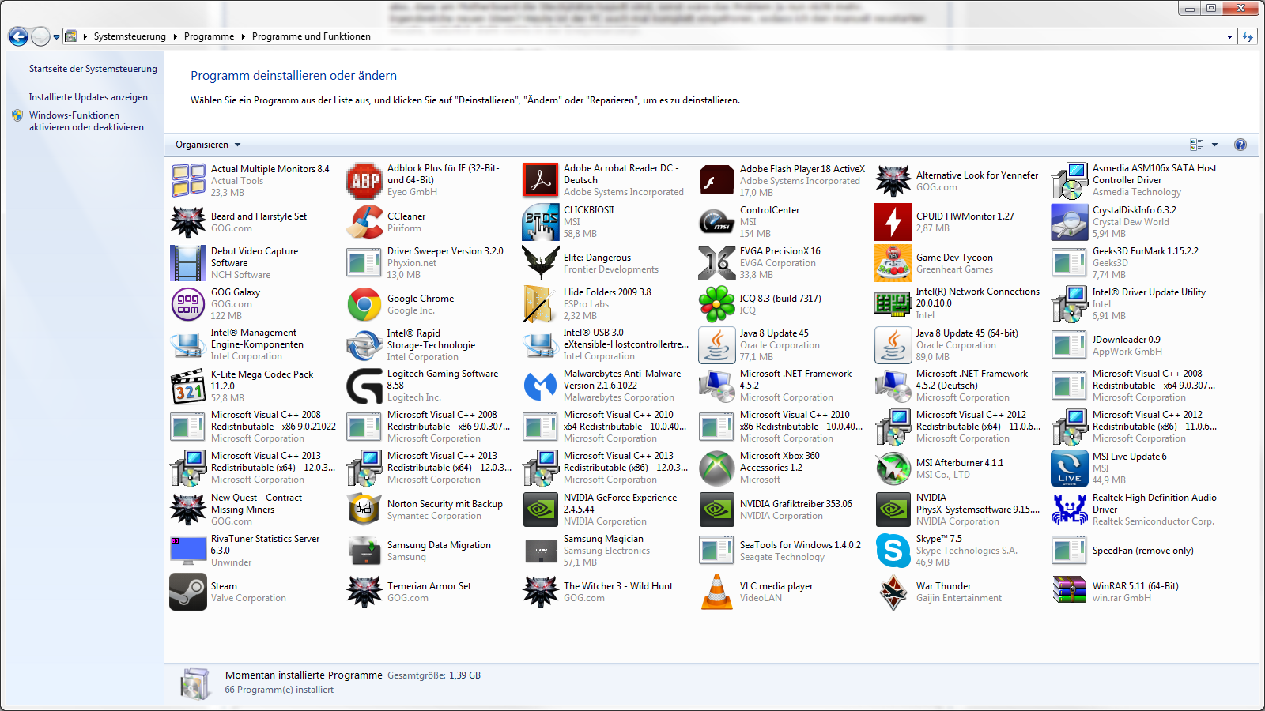Click the Logitech Gaming Software icon

tap(364, 386)
